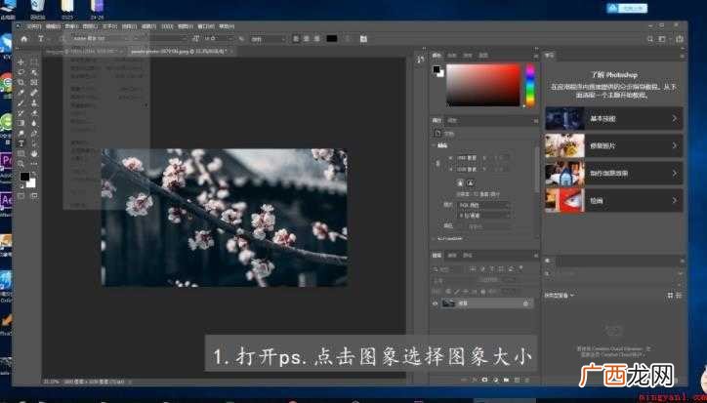This screenshot has height=403, width=707.
Task: Create a new layer from Layers panel bottom
Action: click(518, 380)
